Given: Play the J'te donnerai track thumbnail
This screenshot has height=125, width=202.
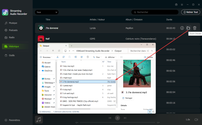Looking at the screenshot, I should [41, 28].
